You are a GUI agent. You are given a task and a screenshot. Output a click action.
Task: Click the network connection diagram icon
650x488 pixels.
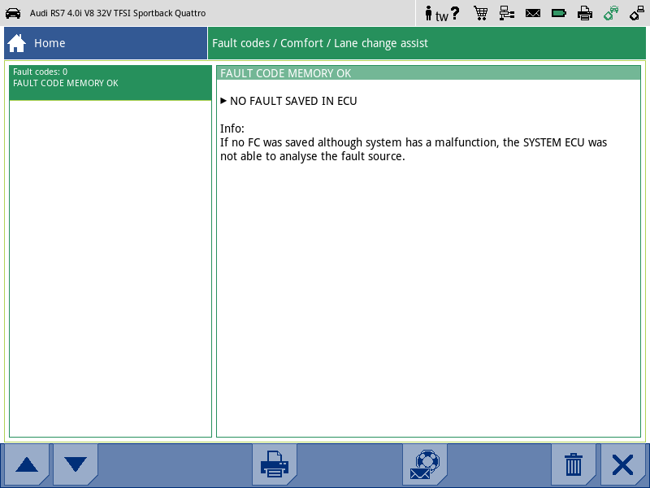tap(507, 13)
